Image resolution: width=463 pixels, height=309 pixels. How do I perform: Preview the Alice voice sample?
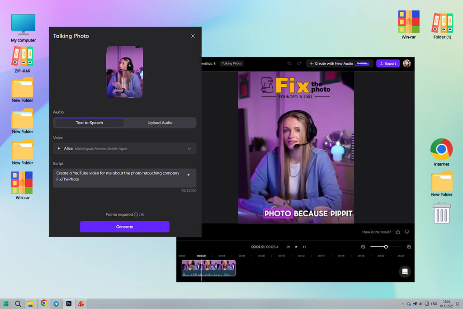(59, 148)
